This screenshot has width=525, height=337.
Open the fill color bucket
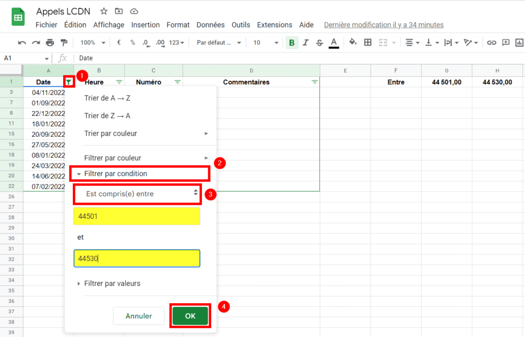(353, 42)
